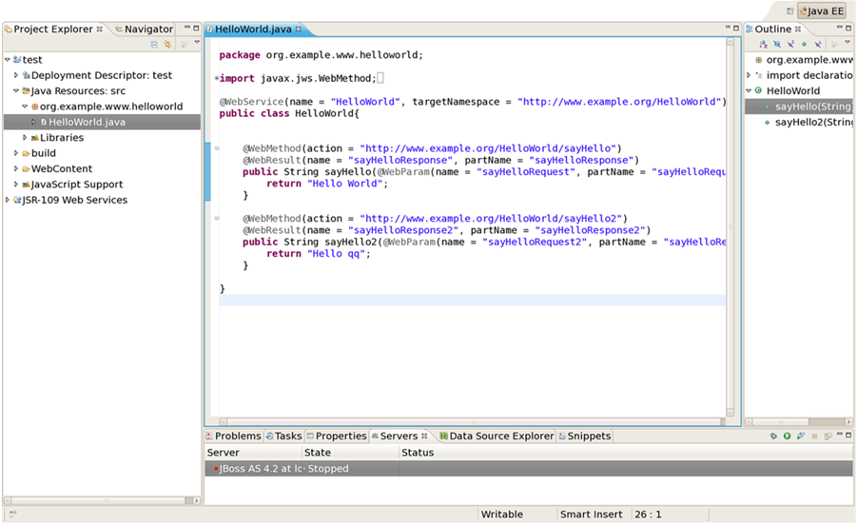Select the Java EE perspective button
The height and width of the screenshot is (526, 857).
(x=823, y=11)
